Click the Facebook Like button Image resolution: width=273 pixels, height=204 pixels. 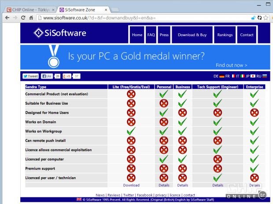pyautogui.click(x=47, y=76)
